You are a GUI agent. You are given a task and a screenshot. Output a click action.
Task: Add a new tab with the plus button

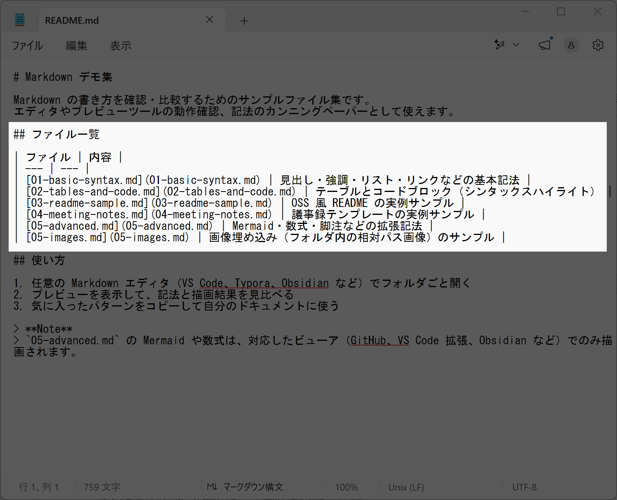(x=244, y=21)
